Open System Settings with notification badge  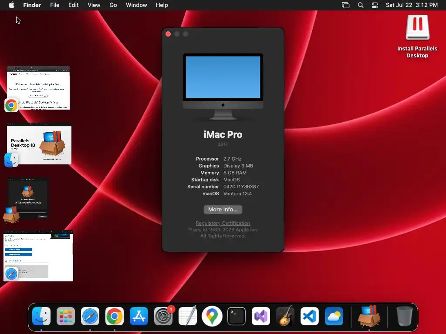coord(163,316)
